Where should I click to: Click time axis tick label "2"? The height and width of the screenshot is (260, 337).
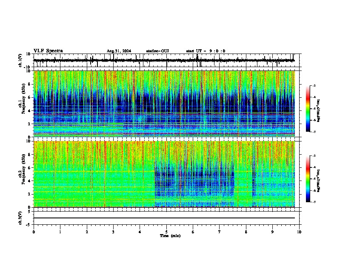point(87,232)
